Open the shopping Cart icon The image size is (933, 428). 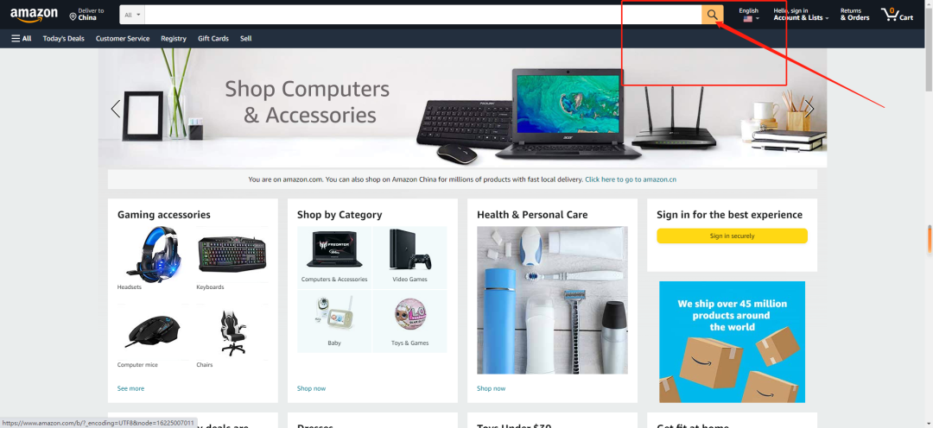pyautogui.click(x=898, y=15)
